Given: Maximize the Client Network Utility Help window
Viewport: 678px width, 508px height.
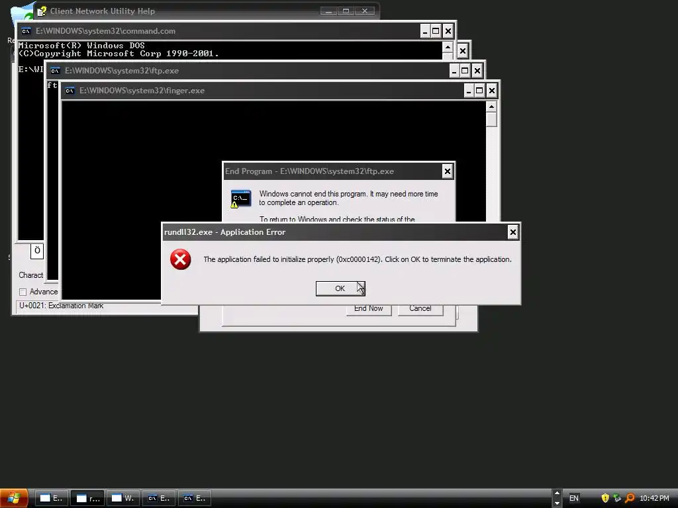Looking at the screenshot, I should (346, 11).
